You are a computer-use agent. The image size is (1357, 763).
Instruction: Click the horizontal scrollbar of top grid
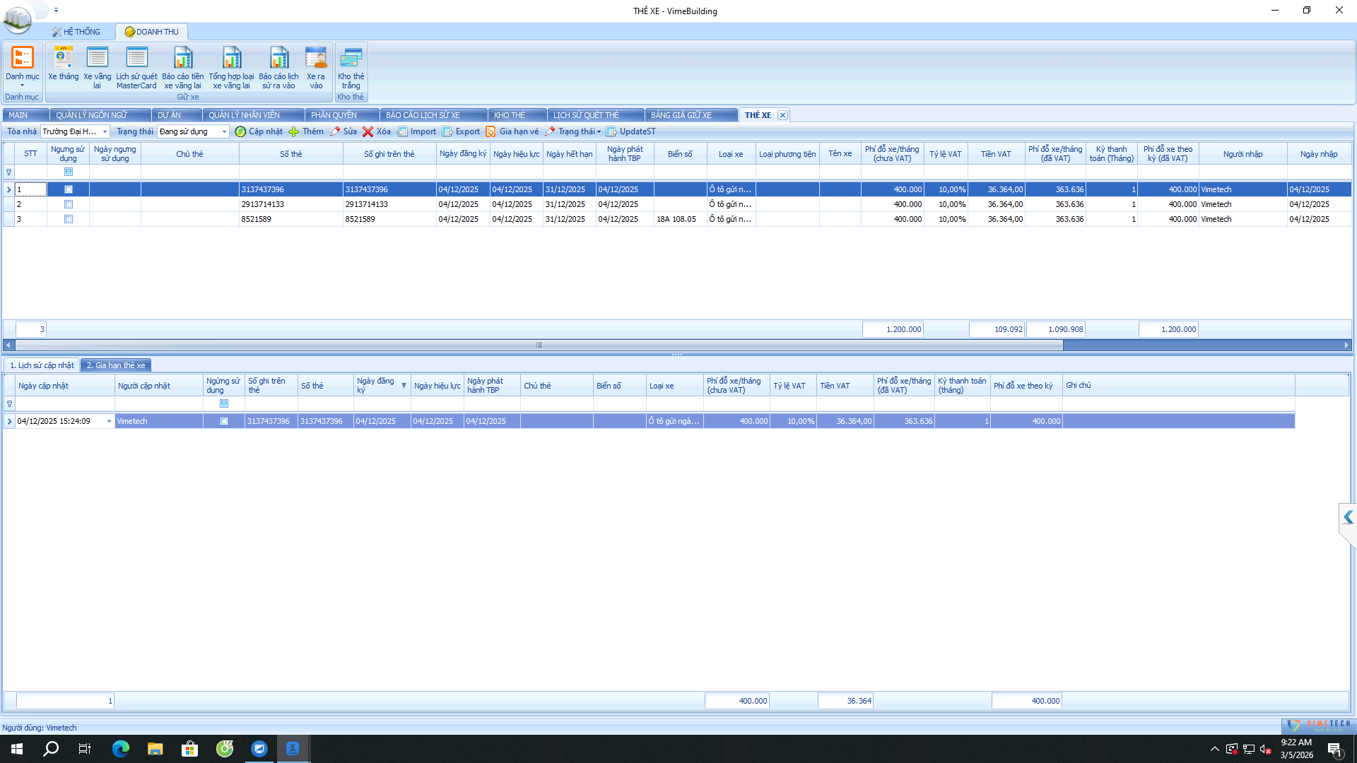click(x=539, y=345)
